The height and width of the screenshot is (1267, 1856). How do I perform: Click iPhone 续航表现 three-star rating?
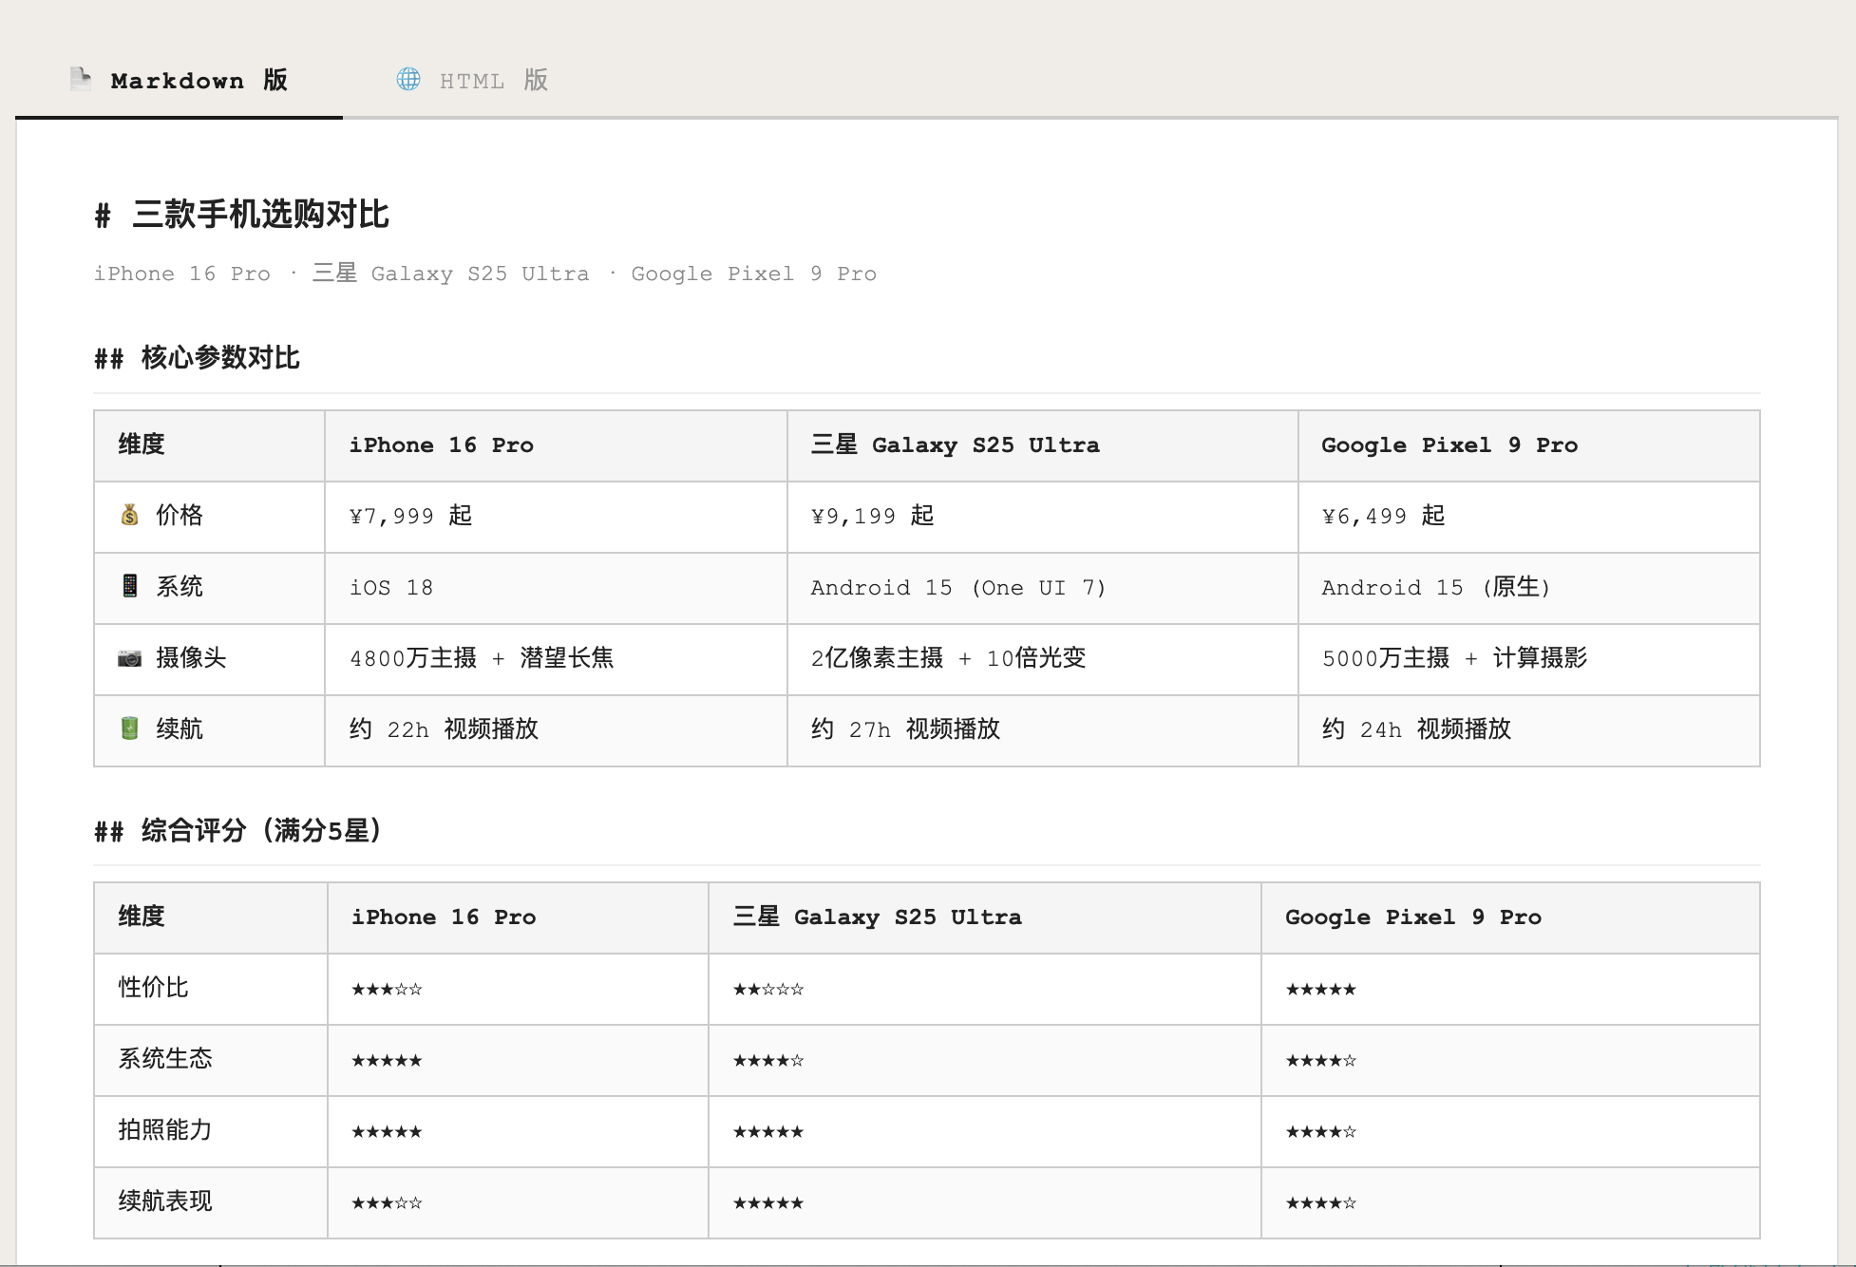click(387, 1203)
